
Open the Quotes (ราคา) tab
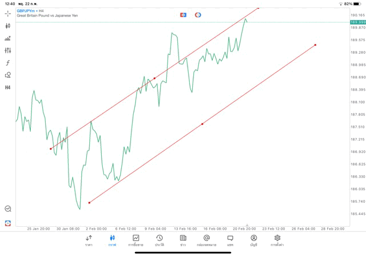pyautogui.click(x=89, y=240)
